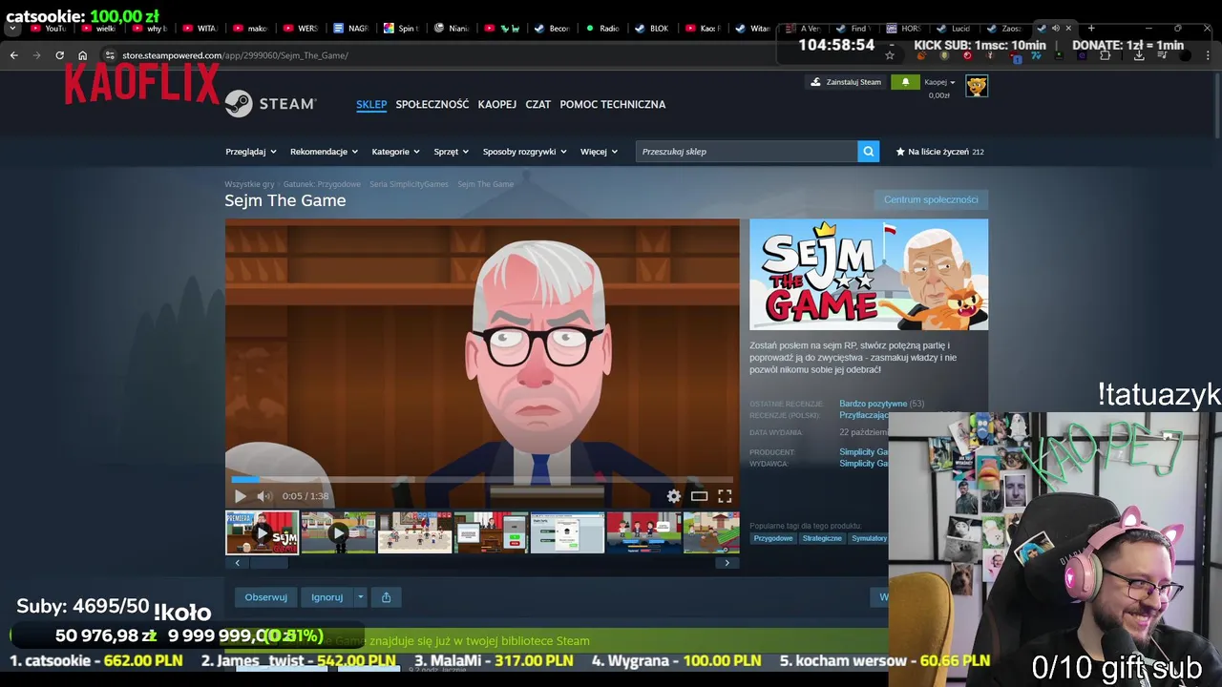
Task: Select the SPOŁECZNOŚĆ menu item
Action: [432, 104]
